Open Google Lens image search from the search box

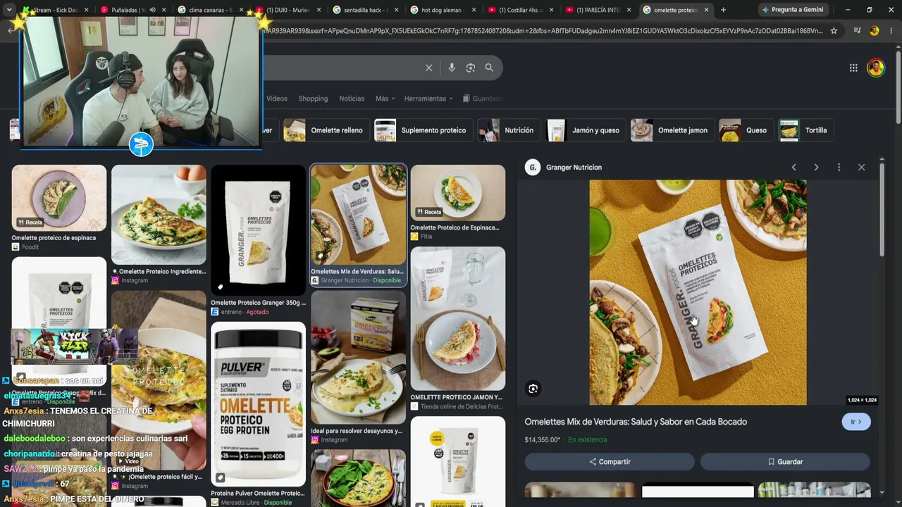coord(471,68)
